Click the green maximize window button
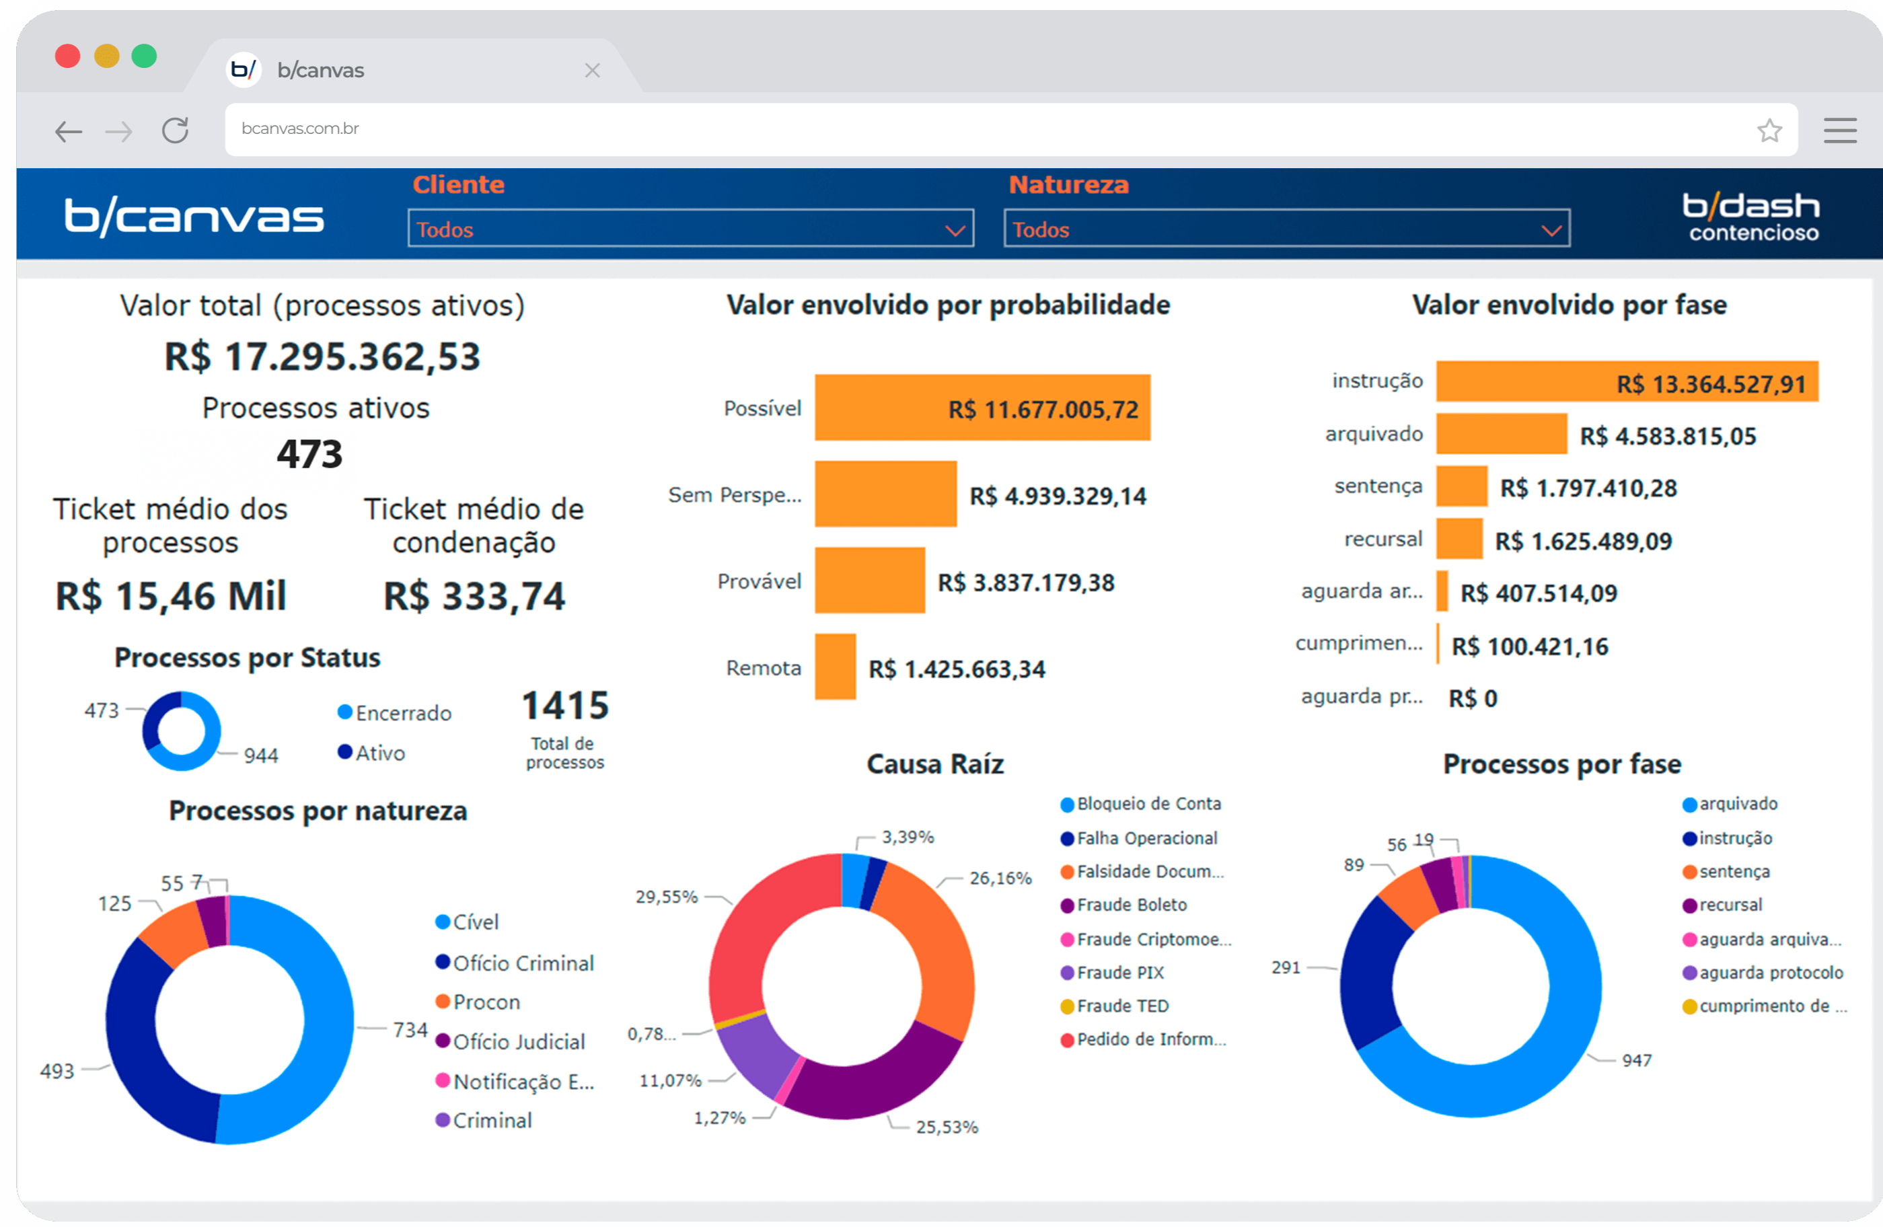Image resolution: width=1883 pixels, height=1227 pixels. (144, 56)
